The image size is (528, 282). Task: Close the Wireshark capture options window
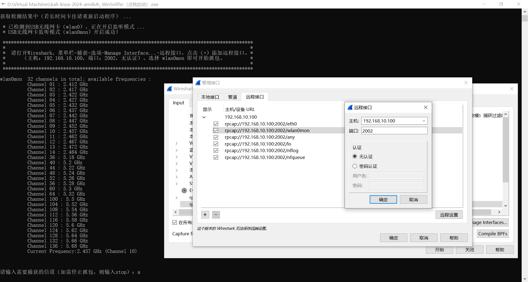(x=512, y=89)
